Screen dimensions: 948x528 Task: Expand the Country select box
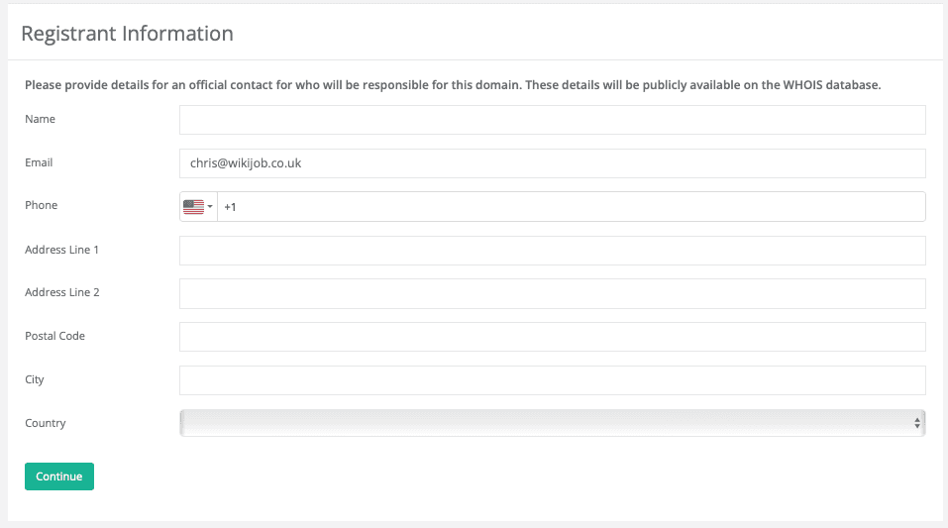click(x=552, y=424)
